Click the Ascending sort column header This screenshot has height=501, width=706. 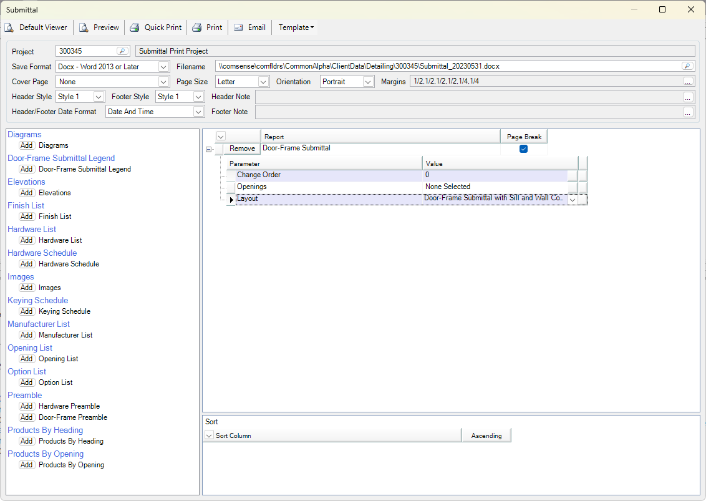[x=486, y=435]
